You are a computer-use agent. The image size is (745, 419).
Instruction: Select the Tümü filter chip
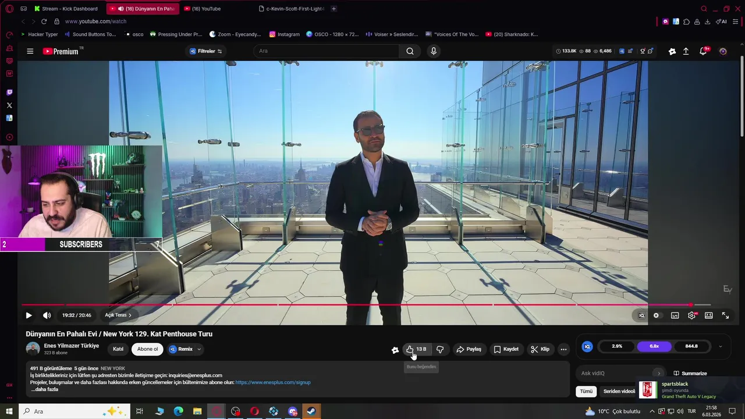pyautogui.click(x=586, y=392)
